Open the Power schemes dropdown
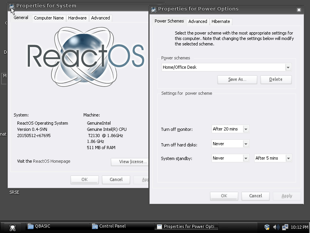Viewport: 310px width, 233px height. pyautogui.click(x=288, y=67)
